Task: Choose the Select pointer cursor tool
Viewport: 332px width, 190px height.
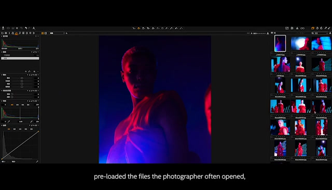Action: tap(134, 28)
